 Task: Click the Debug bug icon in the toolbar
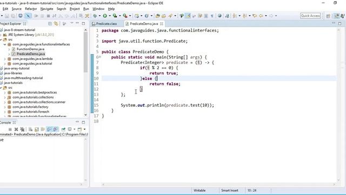pos(95,16)
